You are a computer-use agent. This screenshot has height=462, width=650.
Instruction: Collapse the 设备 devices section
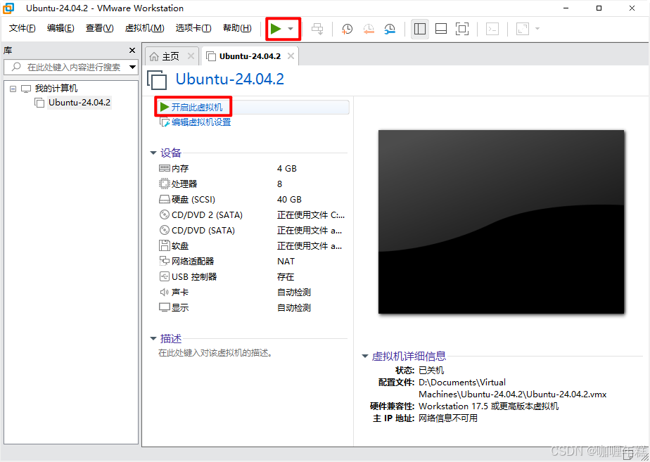coord(153,153)
